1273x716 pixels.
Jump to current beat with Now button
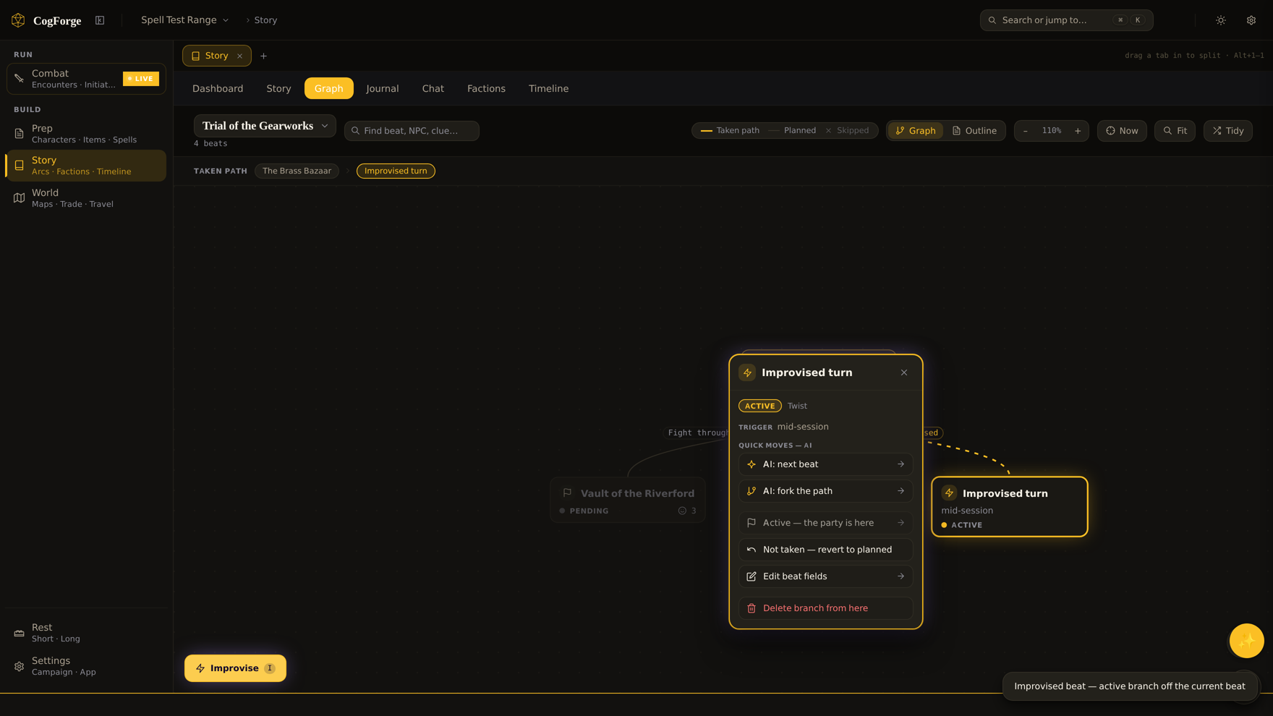pos(1122,131)
